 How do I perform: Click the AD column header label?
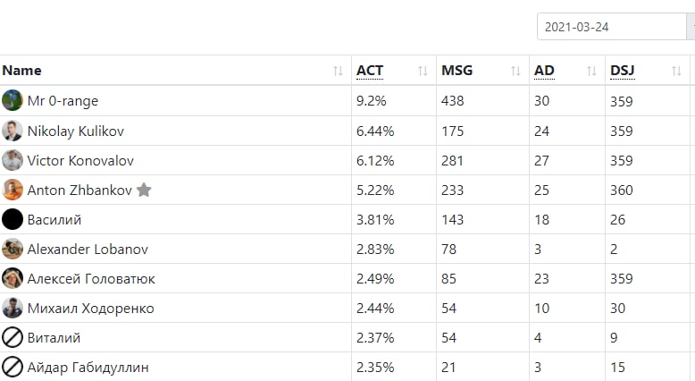[544, 71]
